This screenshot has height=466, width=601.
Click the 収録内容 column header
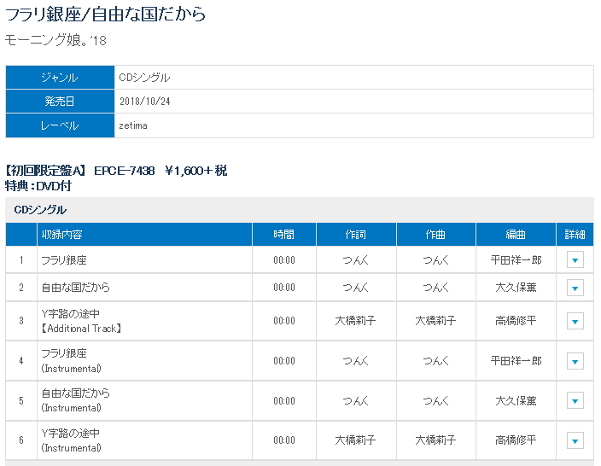pyautogui.click(x=144, y=234)
